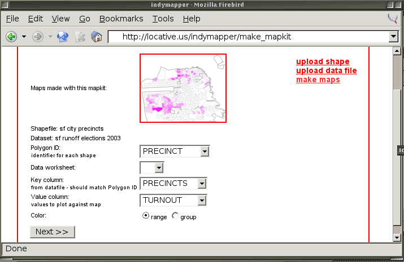
Task: Follow the upload shape link
Action: [323, 61]
